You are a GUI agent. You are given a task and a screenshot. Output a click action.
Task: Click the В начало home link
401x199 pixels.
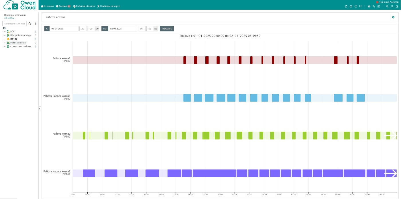click(x=47, y=6)
